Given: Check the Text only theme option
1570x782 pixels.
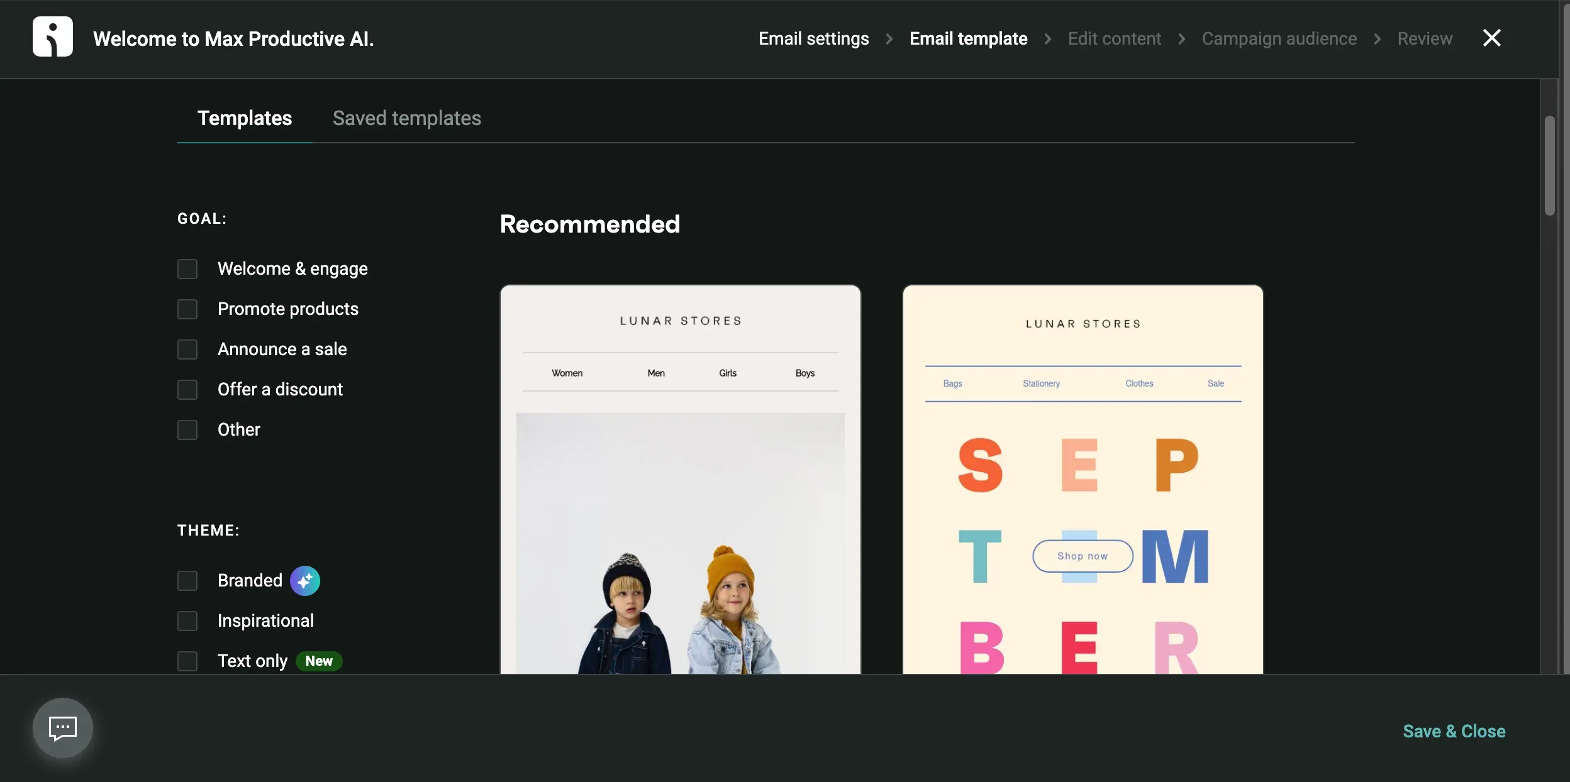Looking at the screenshot, I should click(x=187, y=661).
